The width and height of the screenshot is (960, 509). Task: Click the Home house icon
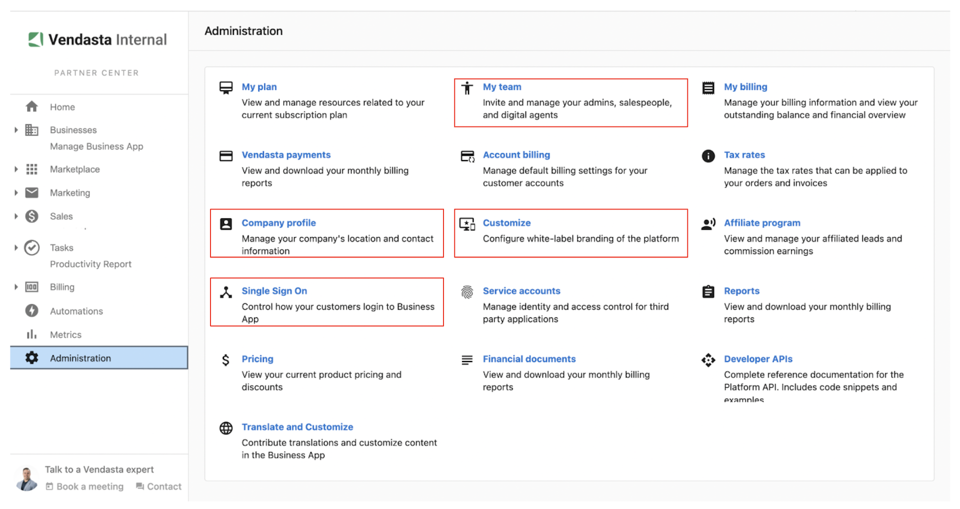32,106
